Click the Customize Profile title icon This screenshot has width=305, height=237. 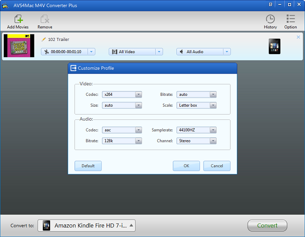[x=73, y=68]
